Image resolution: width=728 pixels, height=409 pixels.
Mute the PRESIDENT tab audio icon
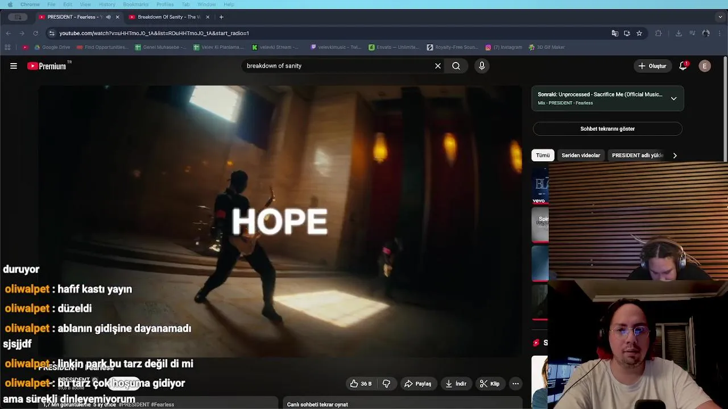click(108, 17)
